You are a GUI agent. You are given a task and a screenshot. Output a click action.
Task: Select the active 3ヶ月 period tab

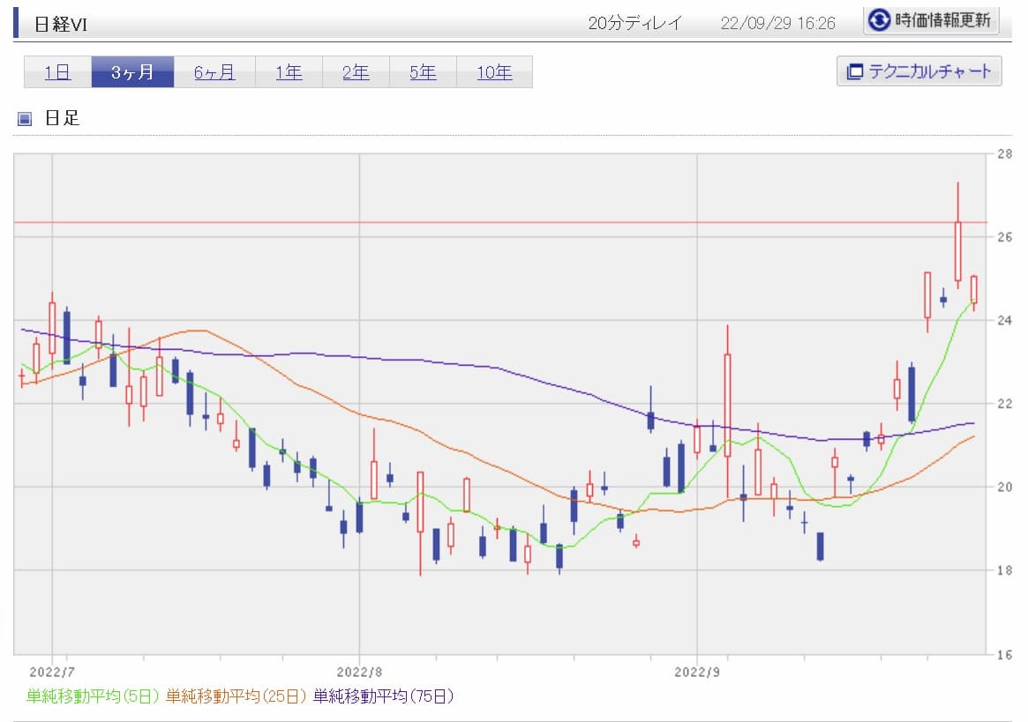point(132,72)
